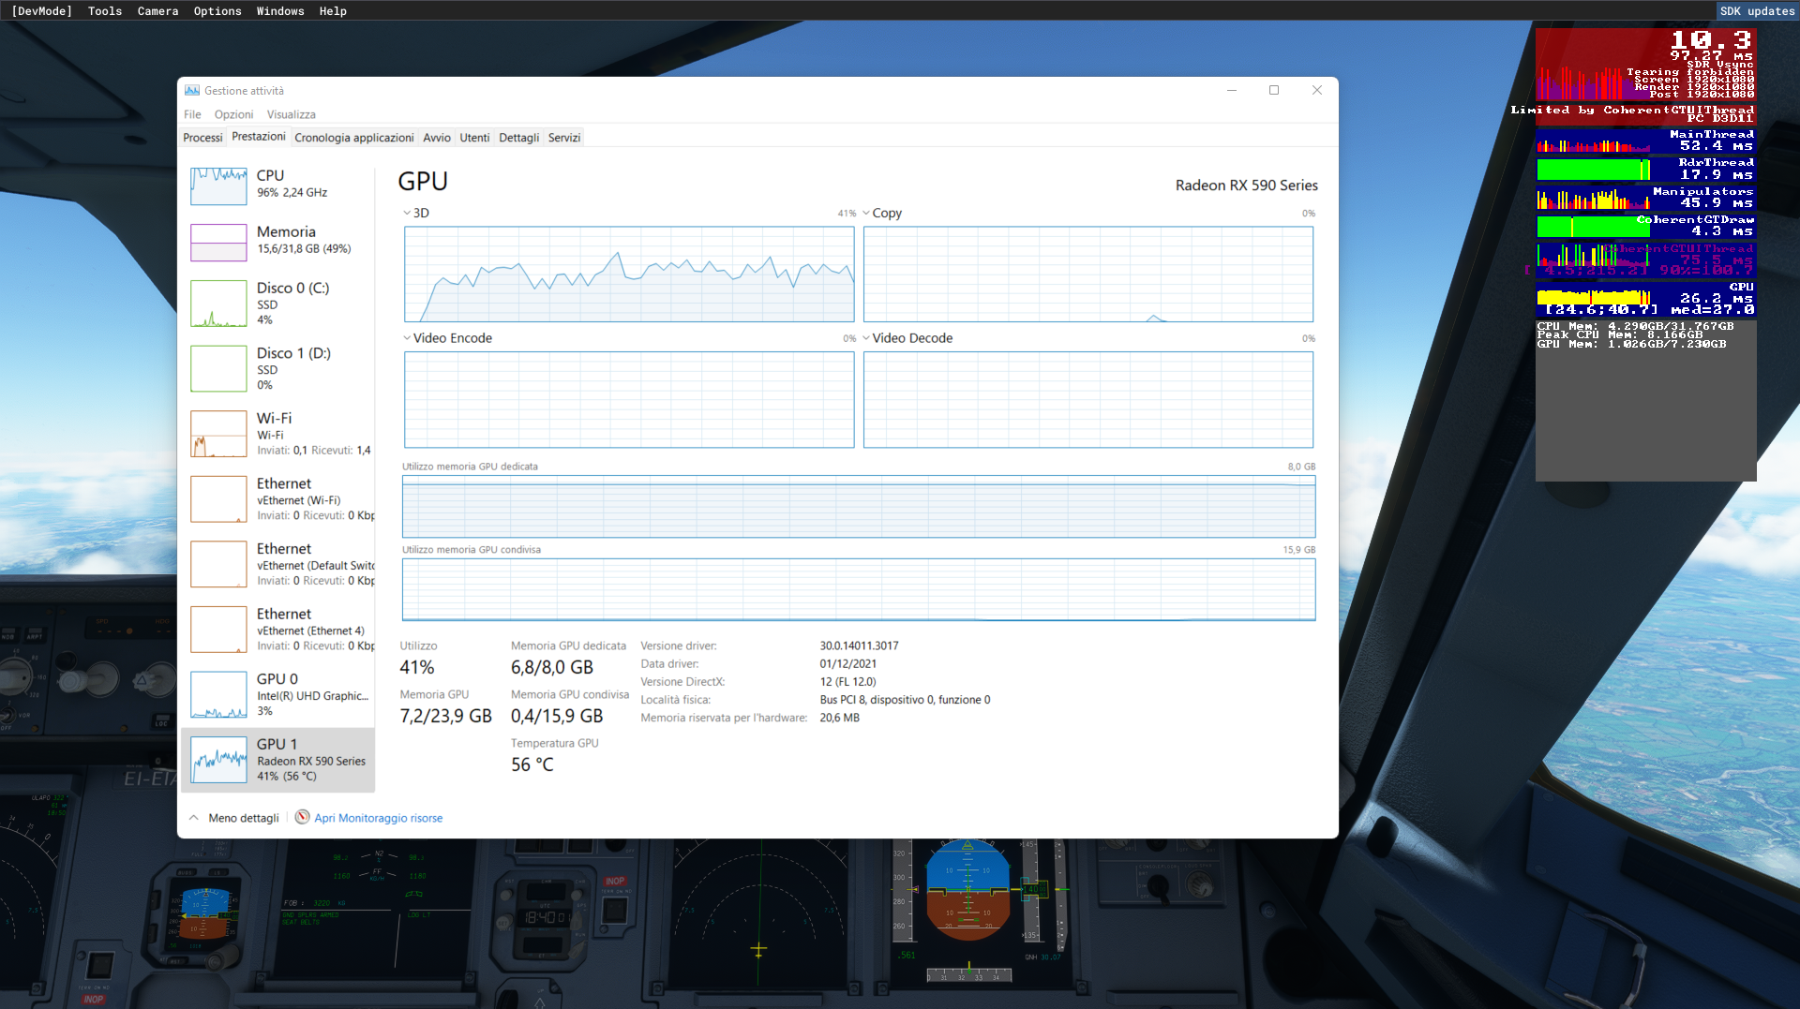Open the Camera menu in DevMode bar

point(157,10)
